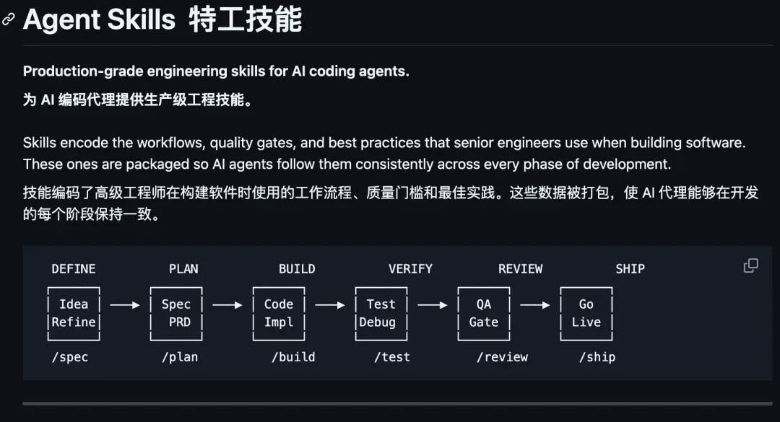Click the /spec command text
Viewport: 780px width, 422px height.
click(70, 357)
